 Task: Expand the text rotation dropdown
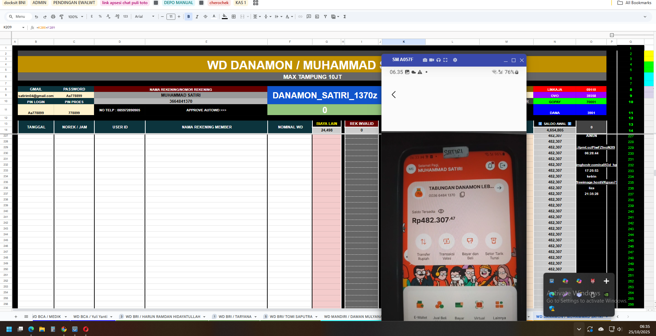point(289,17)
